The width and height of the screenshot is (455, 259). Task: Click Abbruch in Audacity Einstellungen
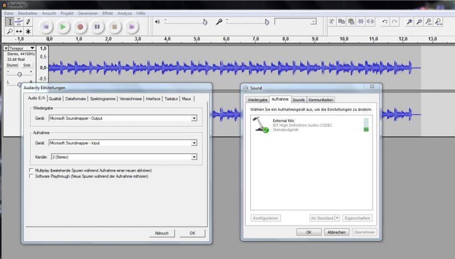pyautogui.click(x=161, y=233)
